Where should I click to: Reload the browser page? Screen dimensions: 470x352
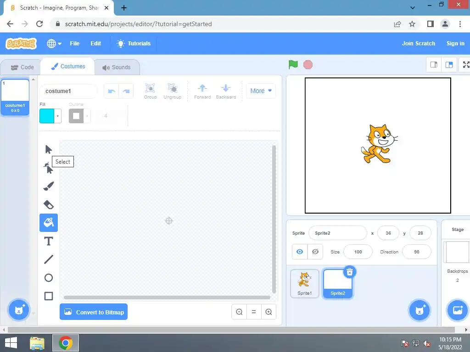click(x=39, y=24)
